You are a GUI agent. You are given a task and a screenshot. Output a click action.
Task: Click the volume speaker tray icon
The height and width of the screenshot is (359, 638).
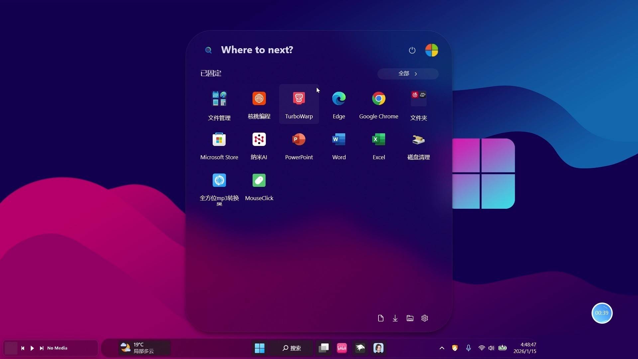(x=491, y=348)
